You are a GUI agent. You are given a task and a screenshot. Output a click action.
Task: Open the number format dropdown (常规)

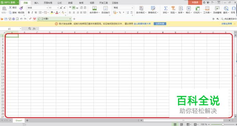click(132, 8)
